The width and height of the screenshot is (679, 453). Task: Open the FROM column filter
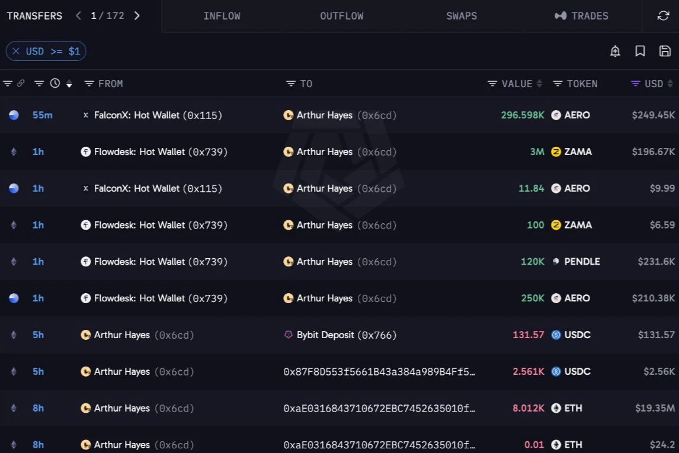[89, 83]
